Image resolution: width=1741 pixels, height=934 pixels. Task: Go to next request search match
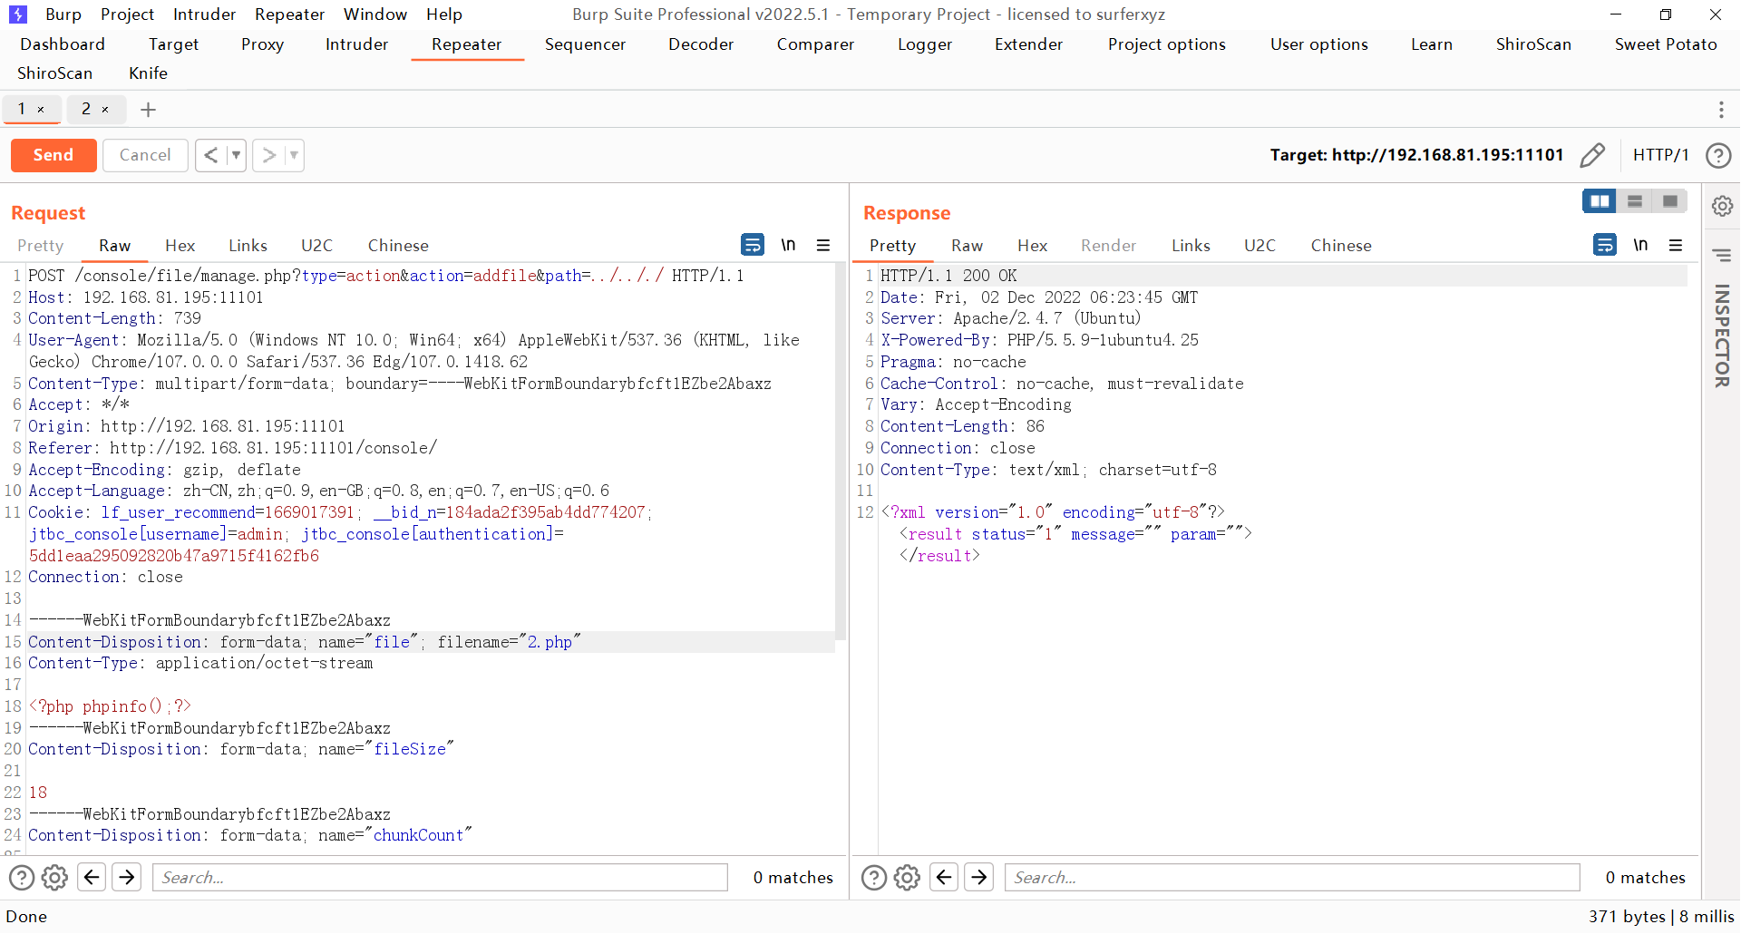click(x=127, y=877)
